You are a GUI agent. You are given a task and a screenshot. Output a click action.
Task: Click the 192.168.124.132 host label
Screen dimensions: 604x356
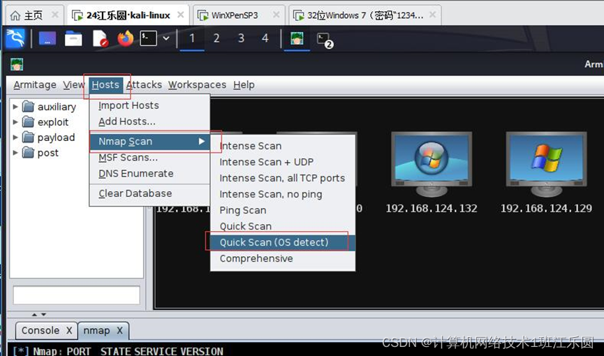432,209
